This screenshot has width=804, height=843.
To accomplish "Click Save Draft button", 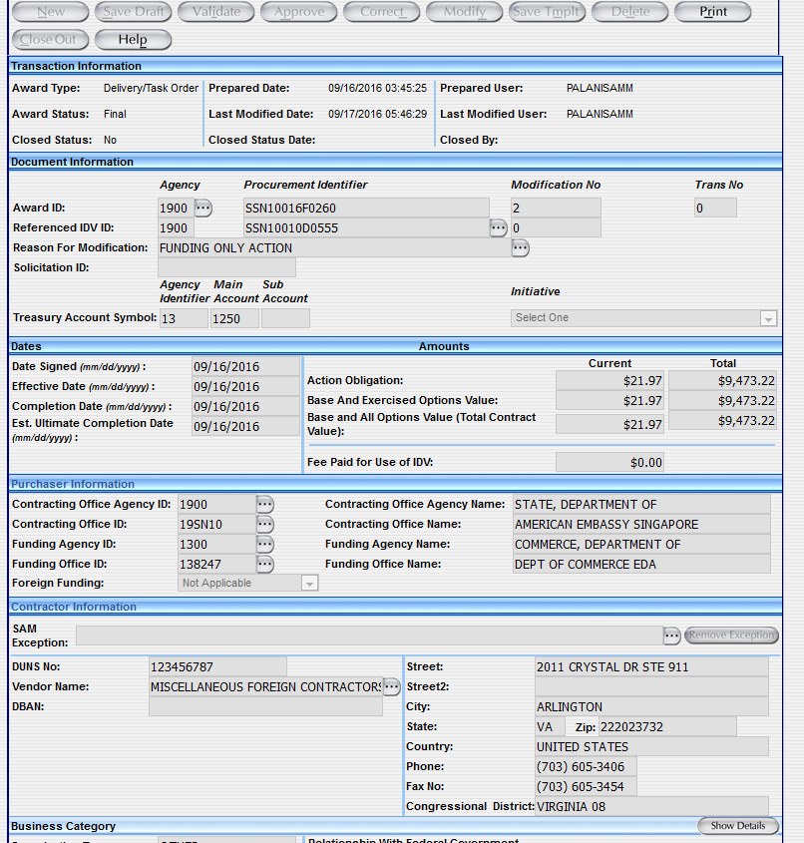I will (134, 12).
